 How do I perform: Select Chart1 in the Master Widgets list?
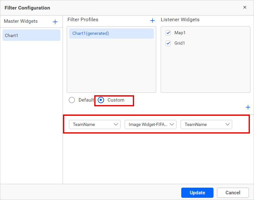(31, 35)
